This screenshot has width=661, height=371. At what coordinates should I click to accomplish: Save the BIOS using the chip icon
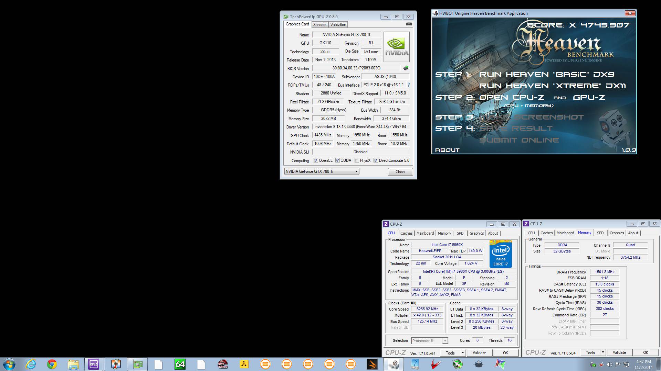[x=406, y=68]
